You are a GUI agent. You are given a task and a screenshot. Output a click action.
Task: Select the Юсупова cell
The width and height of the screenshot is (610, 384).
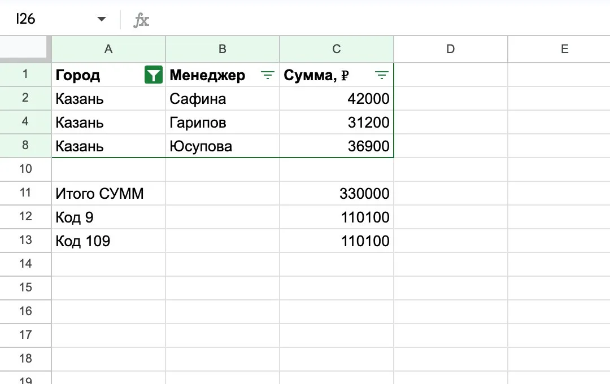(x=223, y=146)
